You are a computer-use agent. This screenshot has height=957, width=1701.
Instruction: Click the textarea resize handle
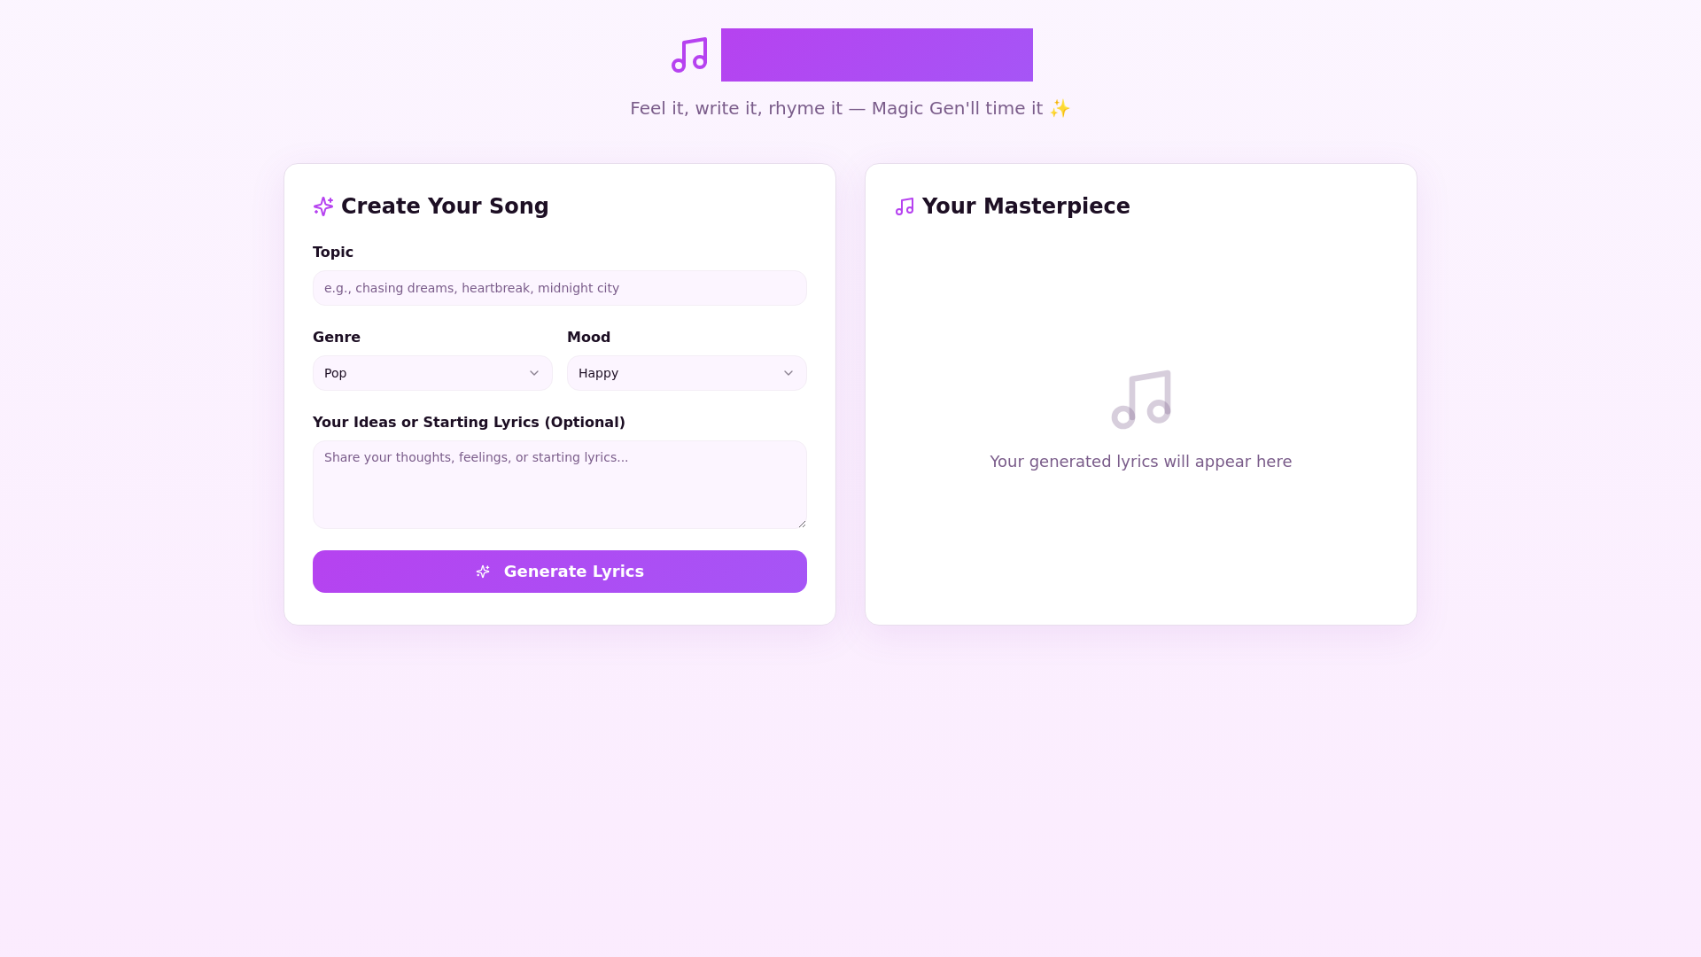point(802,522)
